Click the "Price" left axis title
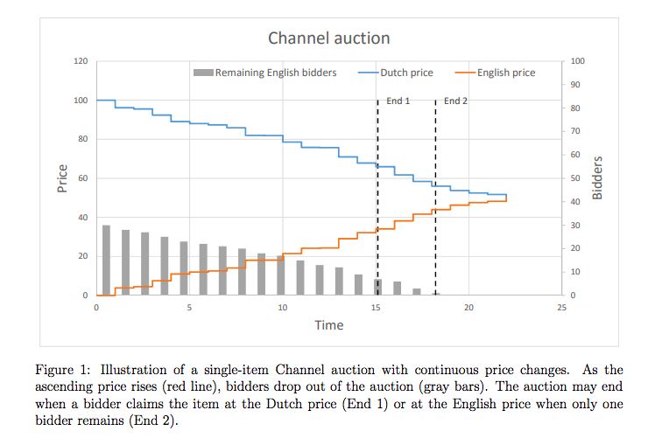The width and height of the screenshot is (648, 438). (x=62, y=178)
